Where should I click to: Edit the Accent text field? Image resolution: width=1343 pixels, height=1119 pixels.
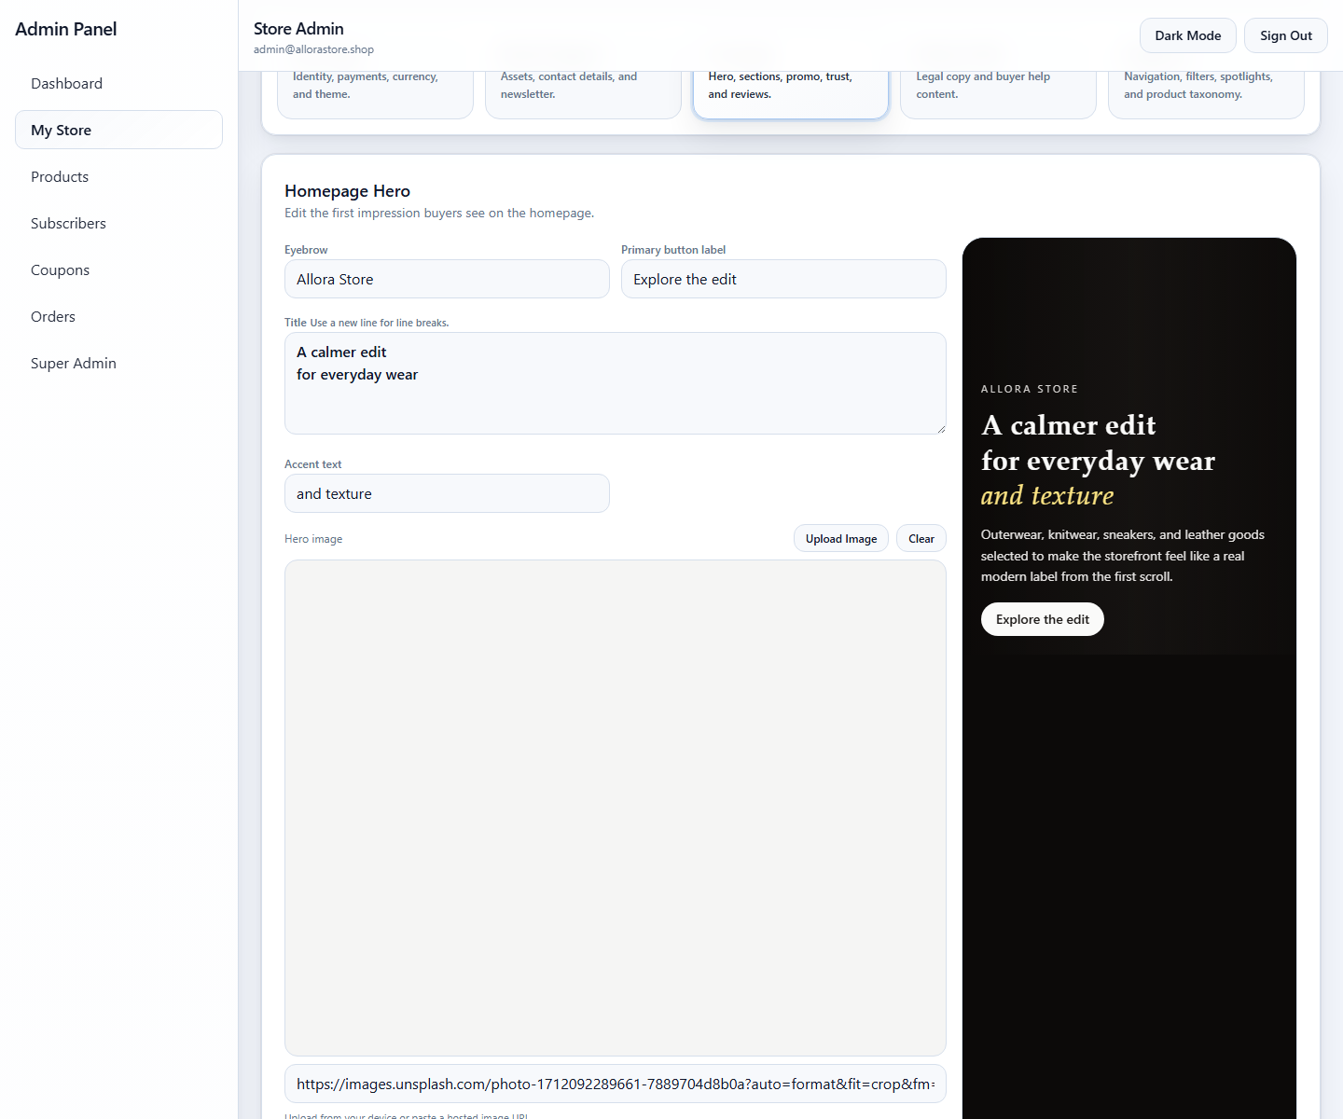(x=446, y=493)
